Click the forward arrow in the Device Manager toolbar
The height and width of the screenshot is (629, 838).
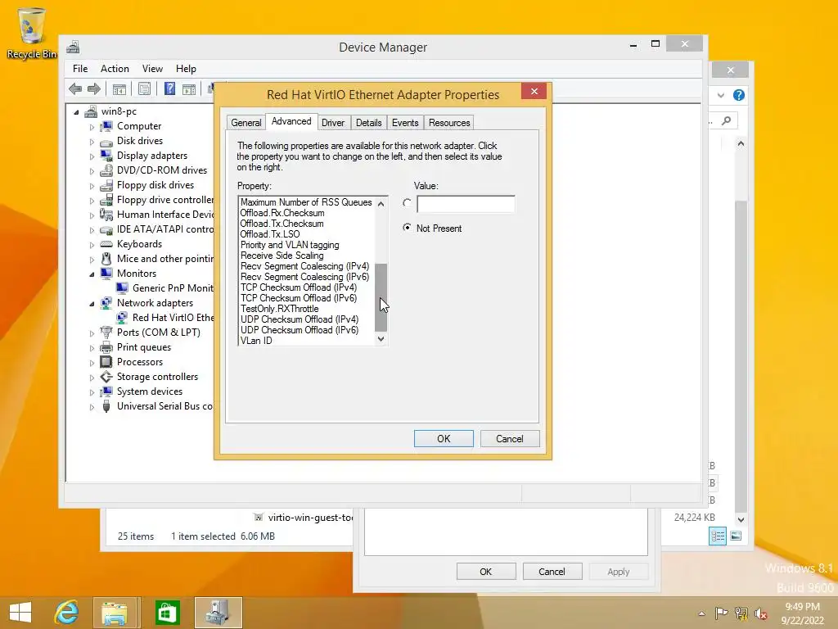pos(93,88)
